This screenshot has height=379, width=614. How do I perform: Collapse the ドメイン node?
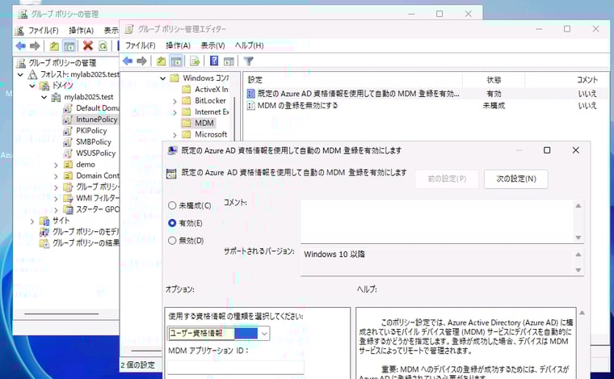point(32,86)
